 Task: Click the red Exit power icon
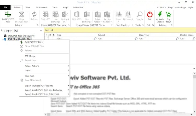[150, 14]
